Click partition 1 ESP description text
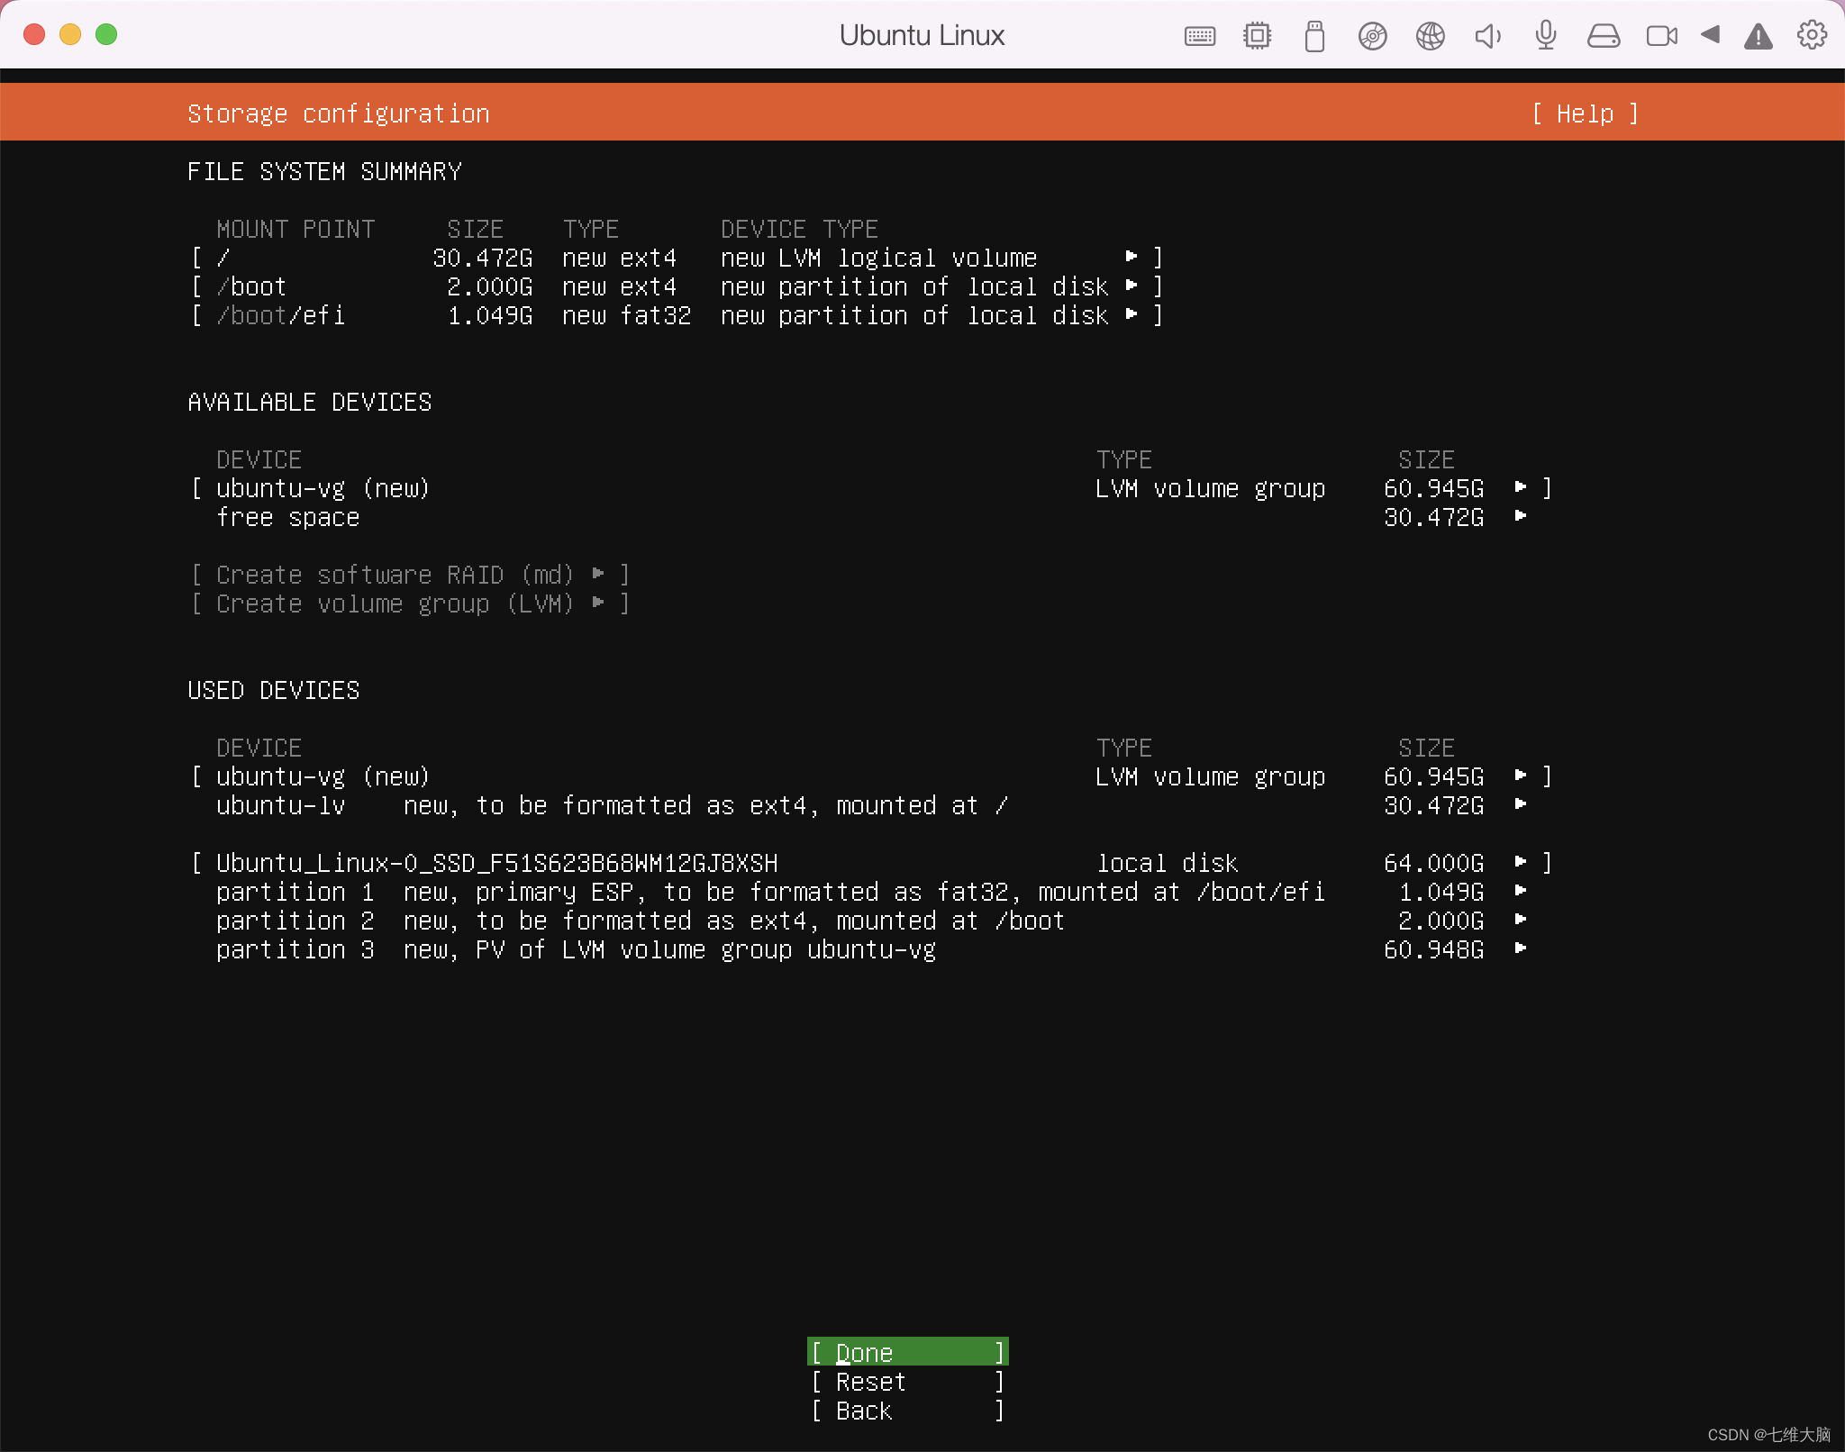Screen dimensions: 1845x1452 (864, 892)
